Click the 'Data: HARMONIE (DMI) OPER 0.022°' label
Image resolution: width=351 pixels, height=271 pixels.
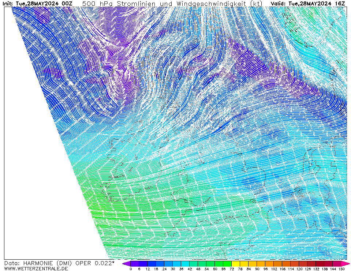point(59,263)
